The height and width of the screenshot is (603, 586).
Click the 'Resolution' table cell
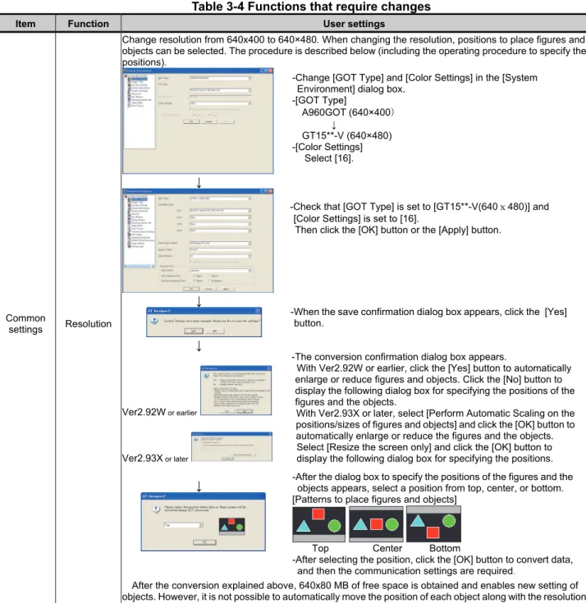click(88, 324)
